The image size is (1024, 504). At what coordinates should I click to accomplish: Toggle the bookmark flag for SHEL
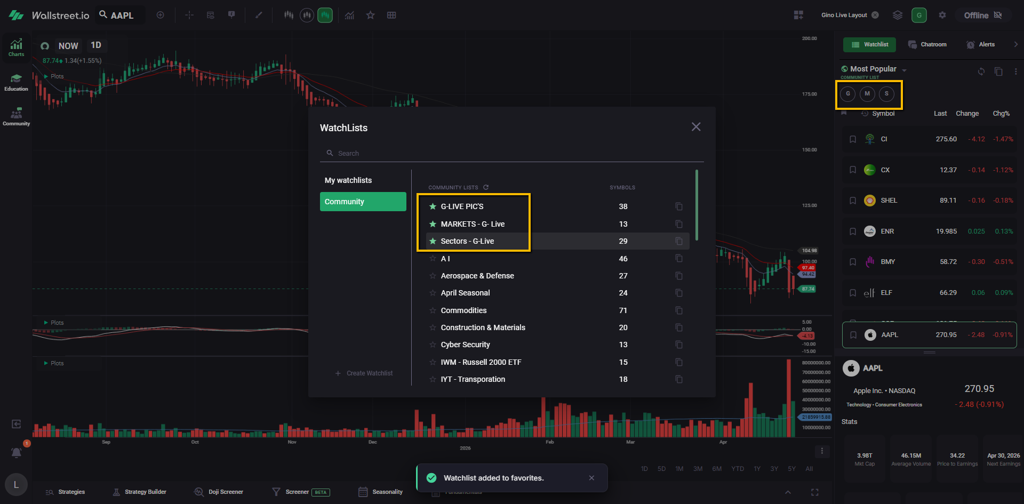853,201
